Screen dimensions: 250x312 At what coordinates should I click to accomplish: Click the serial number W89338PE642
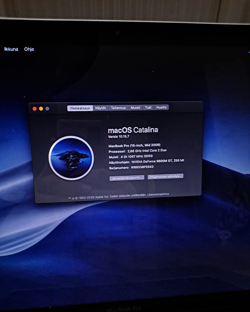(x=142, y=167)
